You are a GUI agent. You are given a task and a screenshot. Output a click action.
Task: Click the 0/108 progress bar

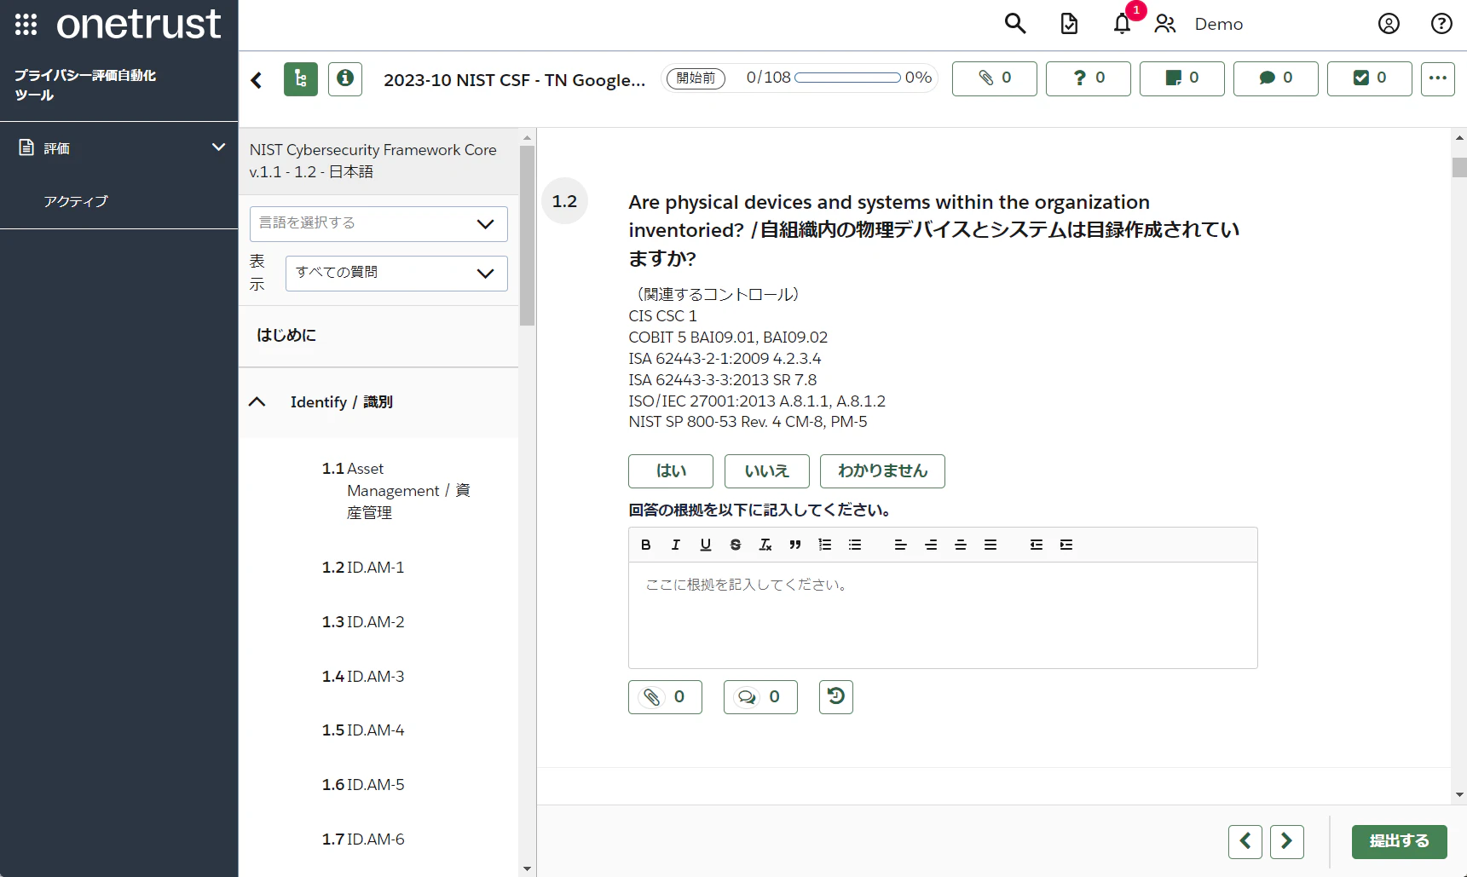point(847,78)
